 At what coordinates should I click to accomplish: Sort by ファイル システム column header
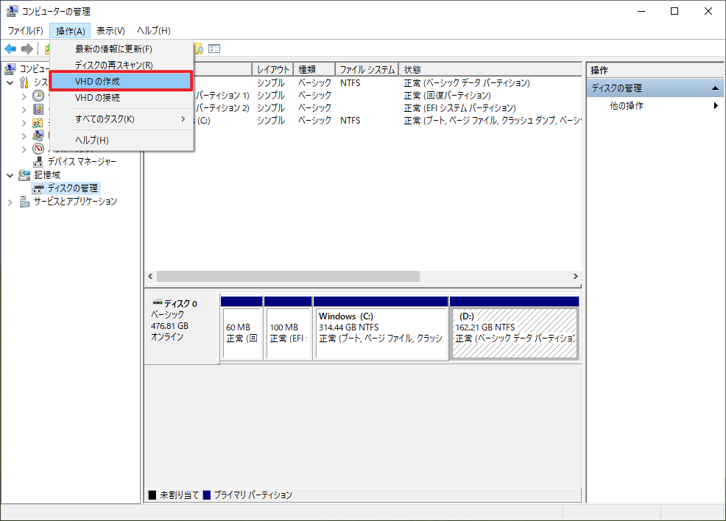[367, 70]
